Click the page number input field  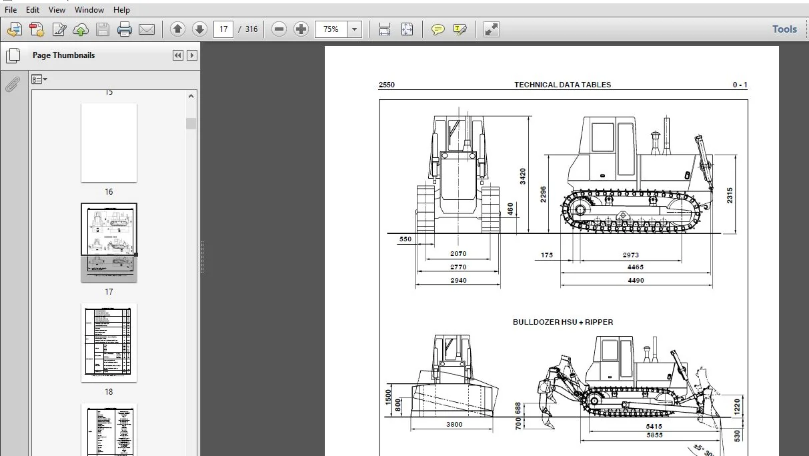click(223, 29)
